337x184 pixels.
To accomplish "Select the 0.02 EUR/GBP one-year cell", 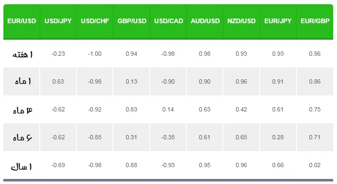I will click(x=315, y=165).
